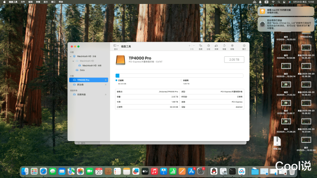Viewport: 317px width, 178px height.
Task: Open the sidebar view options dropdown
Action: coord(116,46)
